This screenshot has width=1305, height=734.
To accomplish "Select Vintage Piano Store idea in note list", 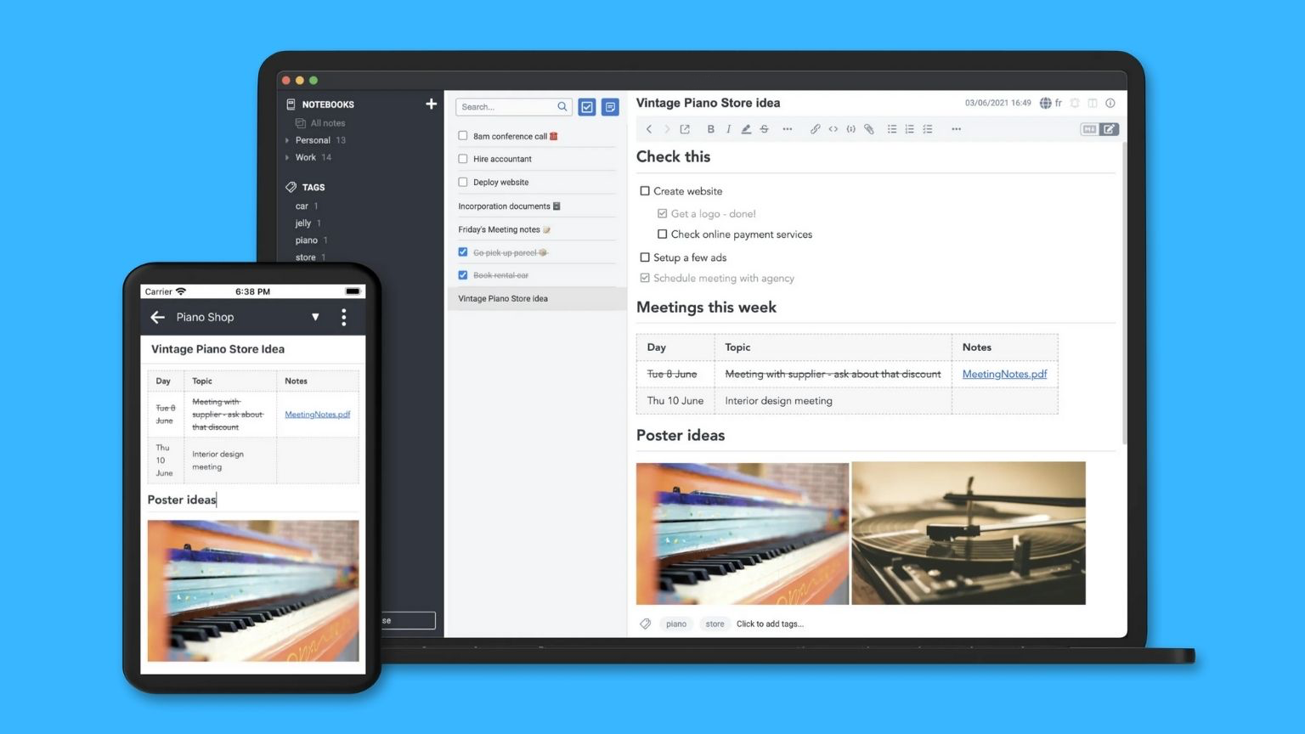I will click(x=536, y=298).
